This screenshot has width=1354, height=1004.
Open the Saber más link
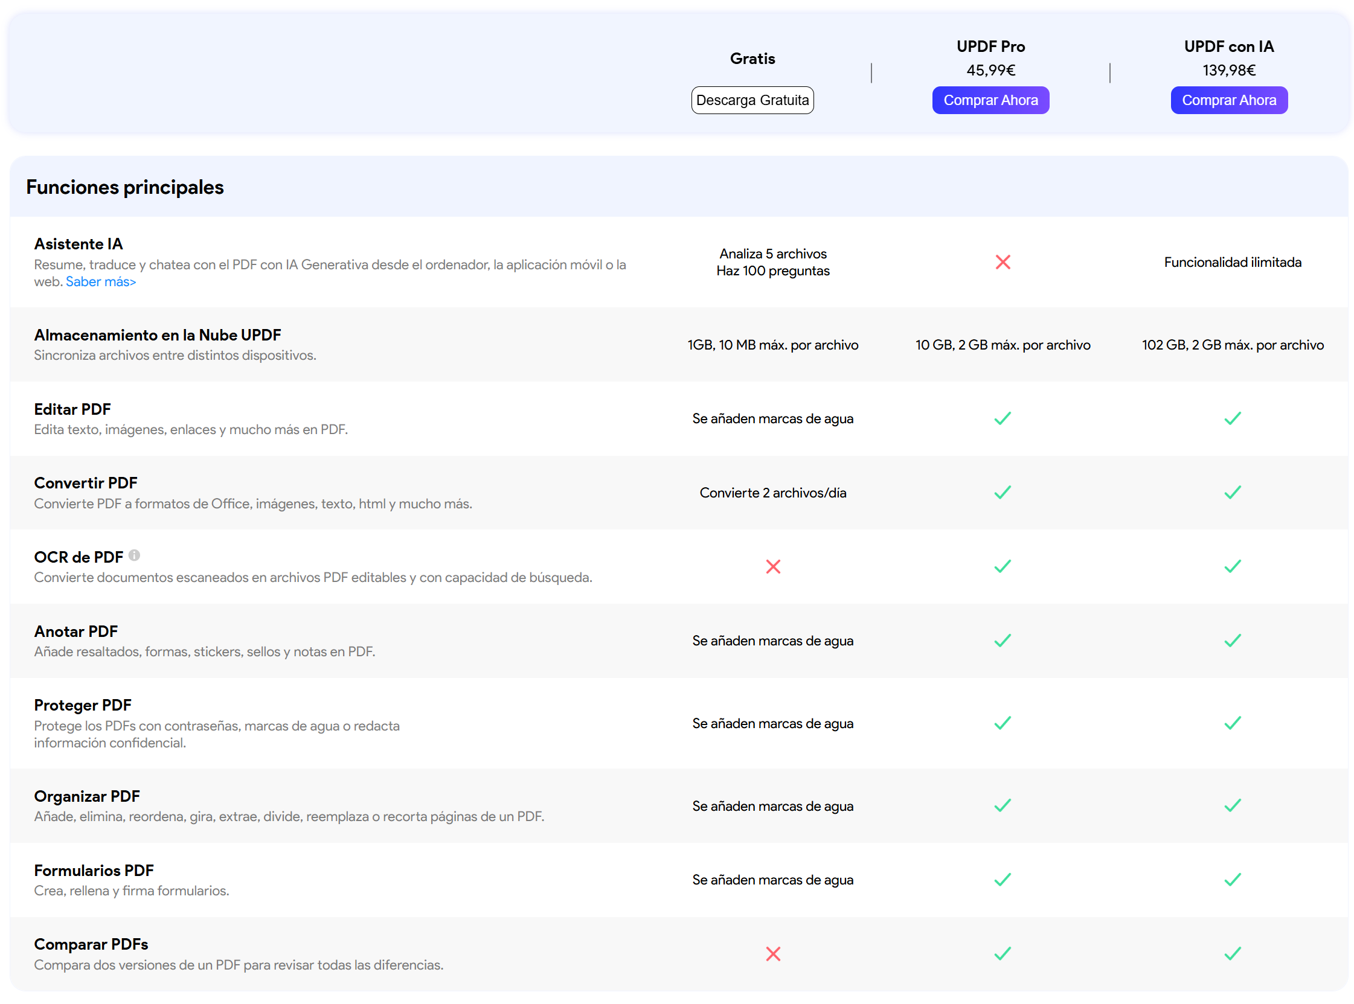click(x=101, y=281)
